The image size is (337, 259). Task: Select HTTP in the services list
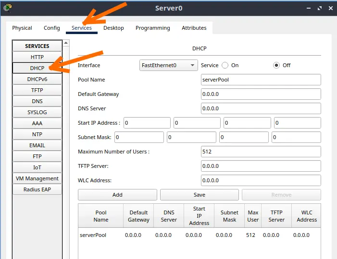tap(37, 57)
